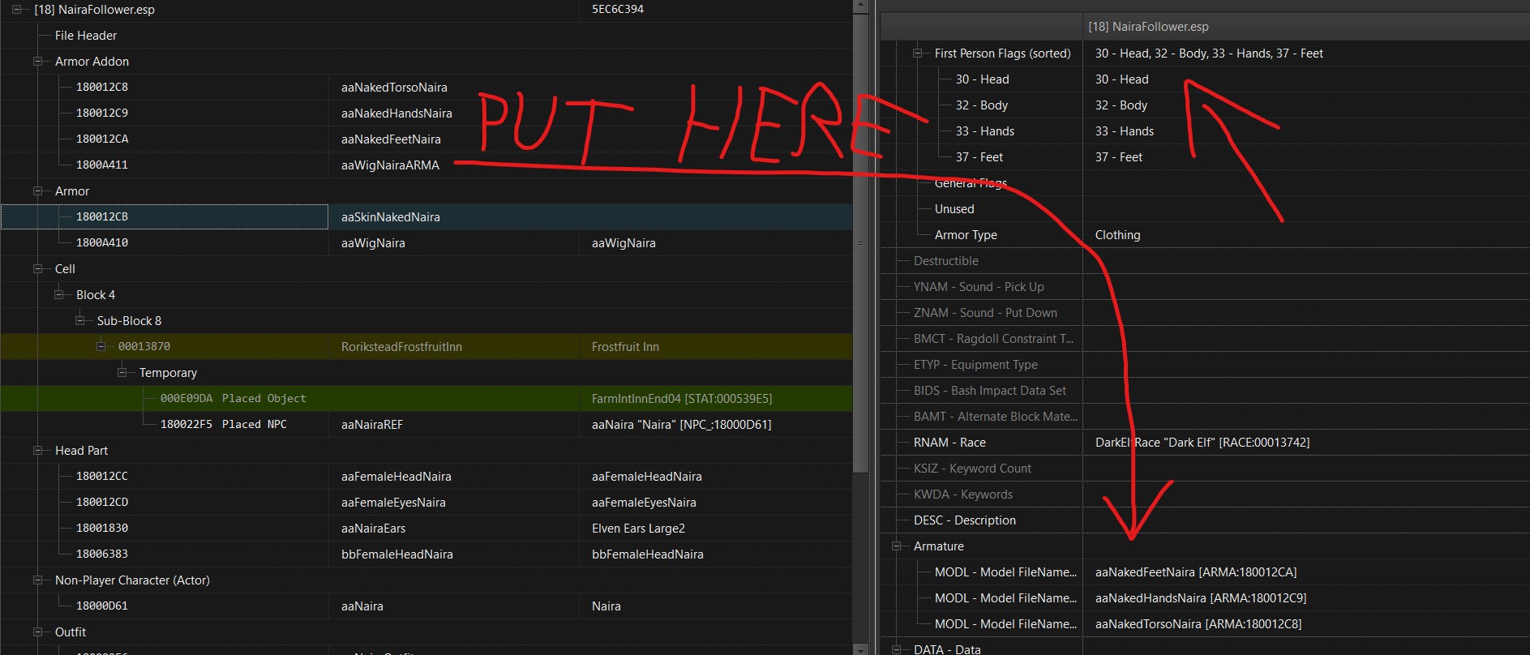
Task: Select the DESC - Description row
Action: 965,520
